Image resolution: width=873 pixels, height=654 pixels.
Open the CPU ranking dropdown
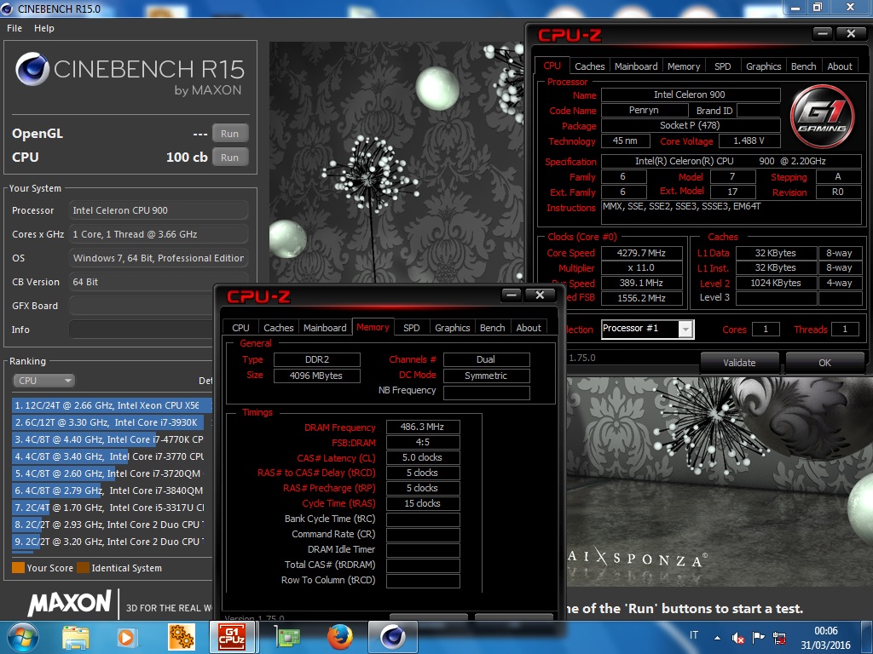tap(44, 381)
